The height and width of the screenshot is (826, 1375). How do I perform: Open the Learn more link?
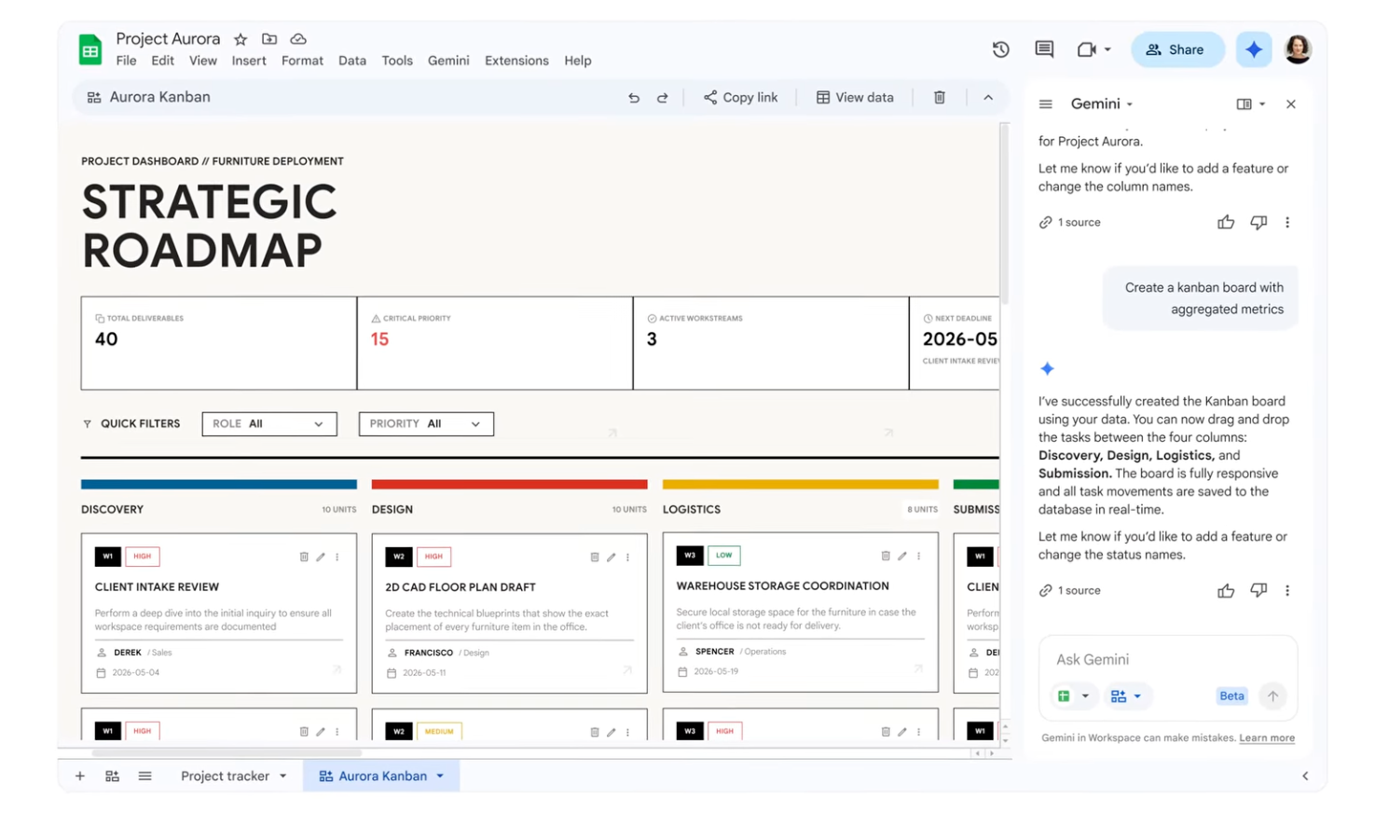pos(1267,737)
